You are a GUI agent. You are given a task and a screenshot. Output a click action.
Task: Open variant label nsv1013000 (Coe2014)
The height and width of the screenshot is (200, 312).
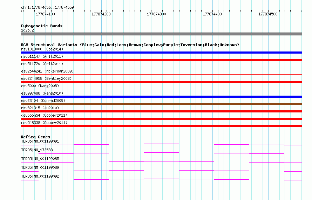(42, 49)
